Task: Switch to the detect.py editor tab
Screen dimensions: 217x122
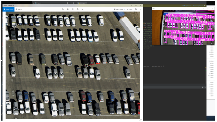Action: click(82, 3)
